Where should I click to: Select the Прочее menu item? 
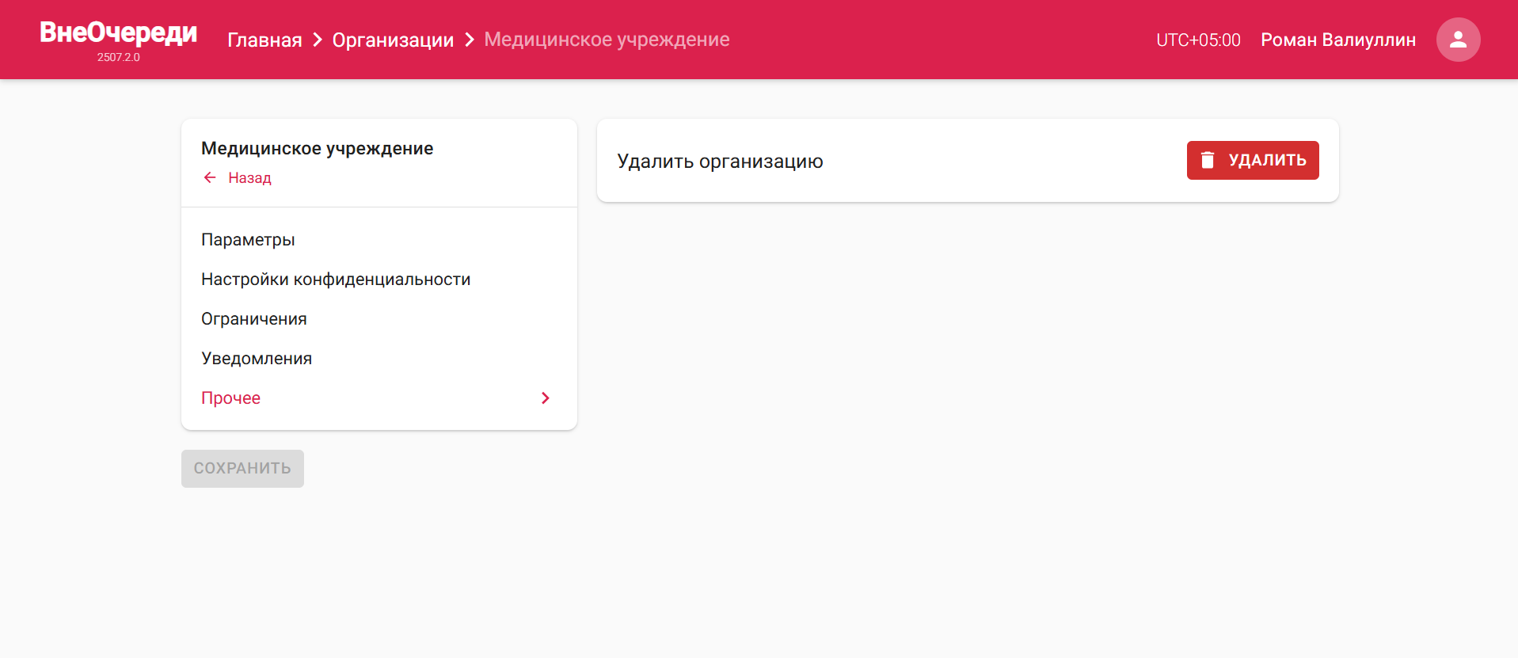click(x=379, y=398)
